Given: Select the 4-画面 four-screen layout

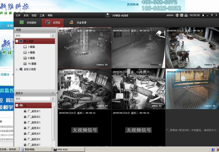Looking at the screenshot, I should point(31,52).
